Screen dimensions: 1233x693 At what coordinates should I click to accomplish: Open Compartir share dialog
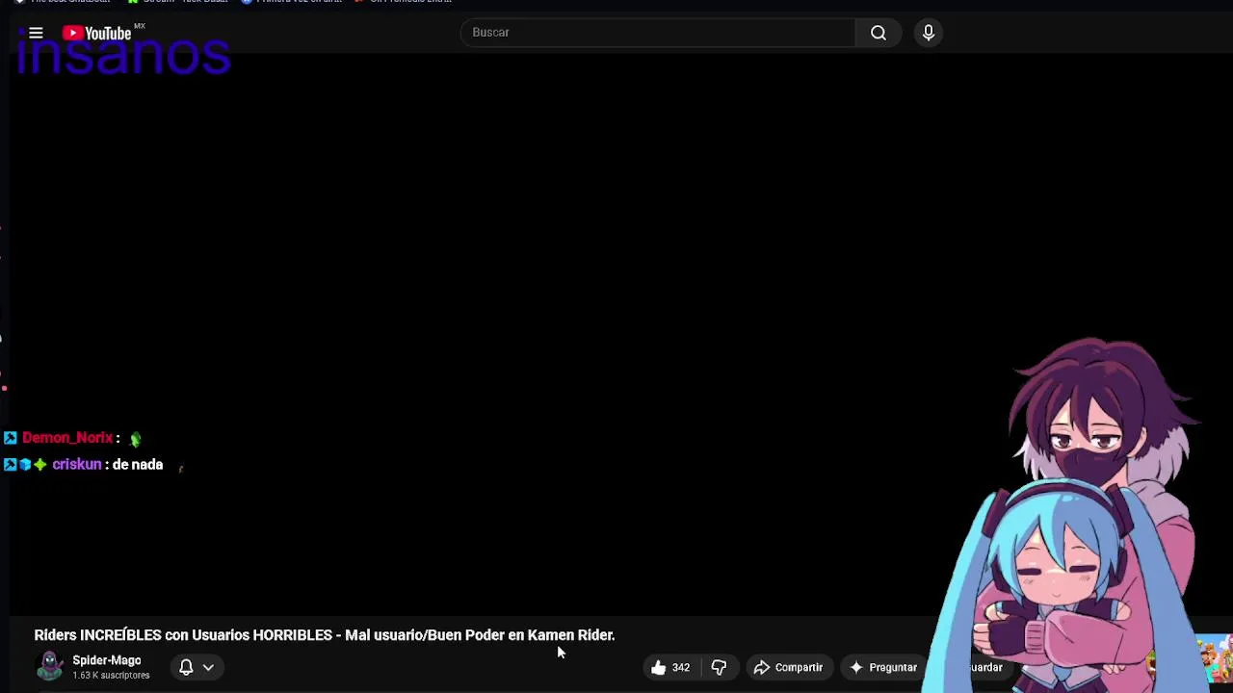point(788,667)
